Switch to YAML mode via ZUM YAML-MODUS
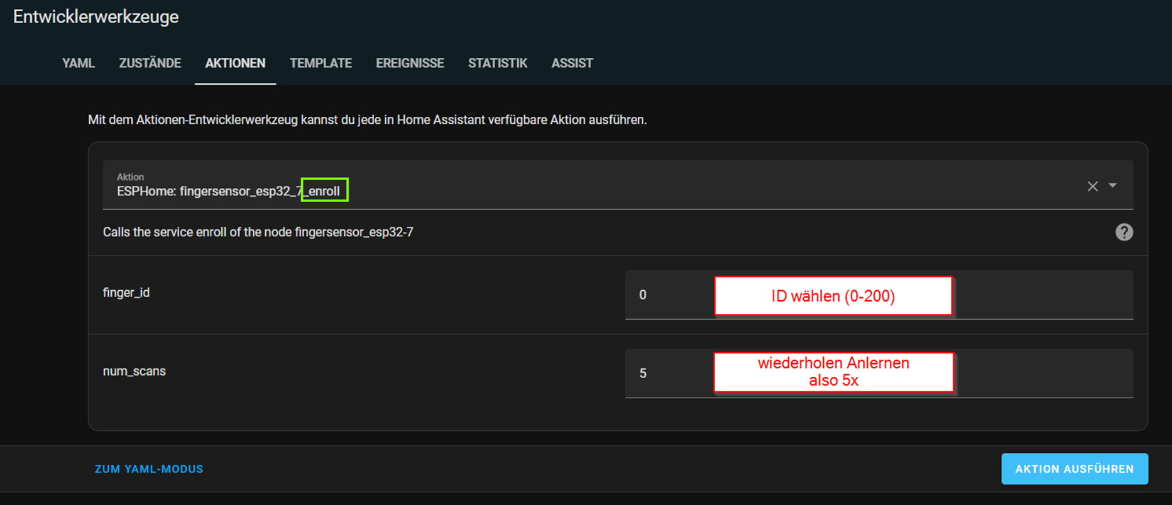The width and height of the screenshot is (1172, 505). click(149, 469)
